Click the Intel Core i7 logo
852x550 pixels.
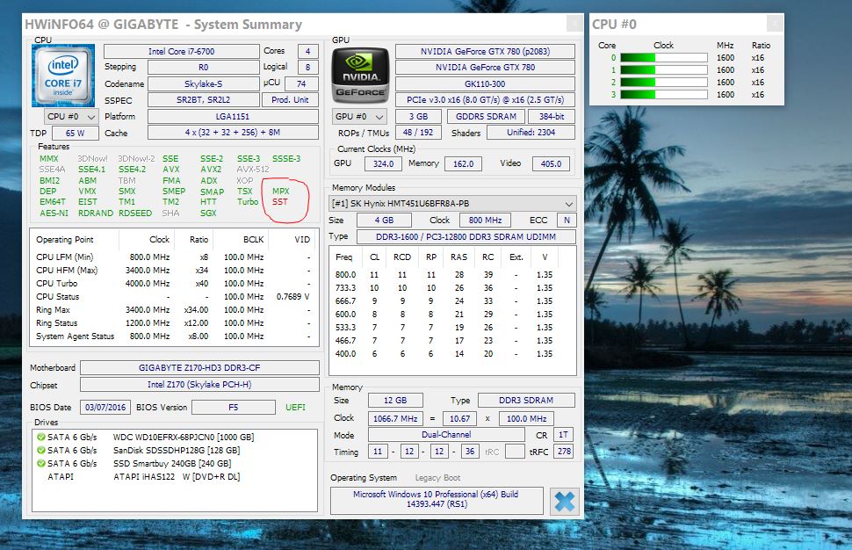click(63, 76)
